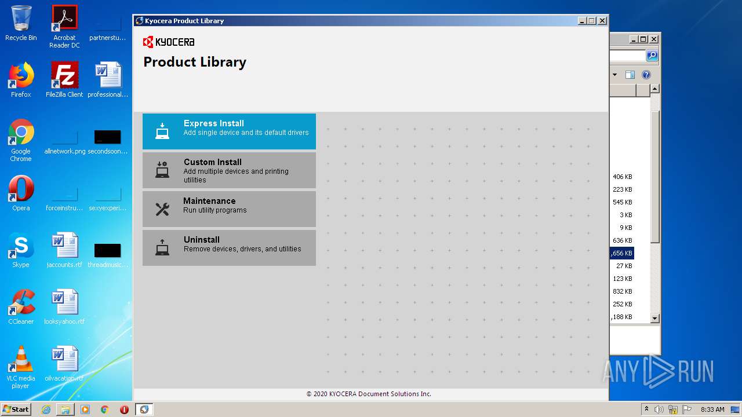This screenshot has width=742, height=417.
Task: Launch Acrobat Reader DC shortcut
Action: [x=64, y=27]
